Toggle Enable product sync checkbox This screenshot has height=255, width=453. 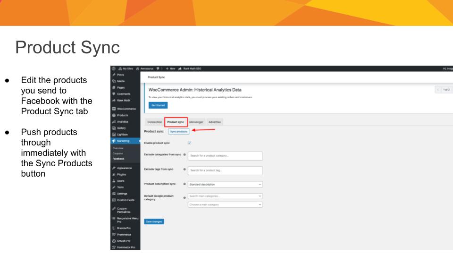coord(189,143)
